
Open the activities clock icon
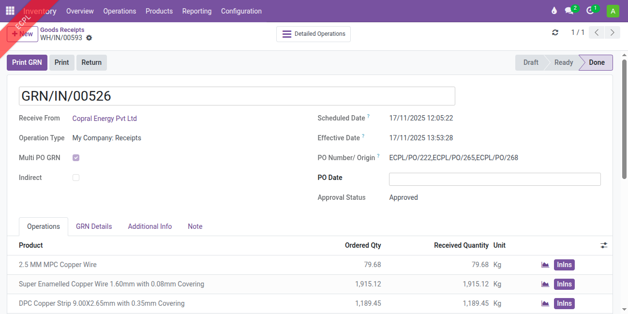pos(590,11)
